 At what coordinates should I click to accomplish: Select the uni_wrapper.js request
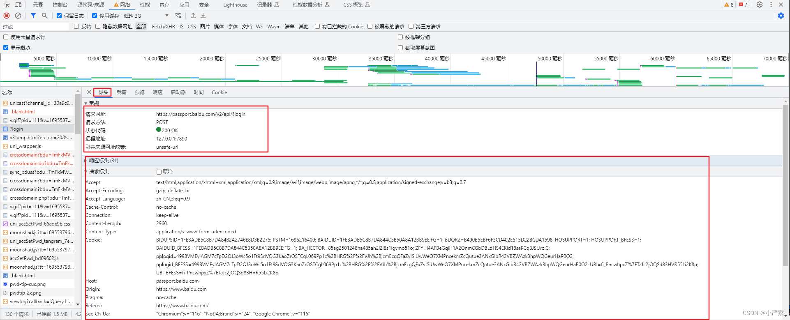(x=37, y=146)
